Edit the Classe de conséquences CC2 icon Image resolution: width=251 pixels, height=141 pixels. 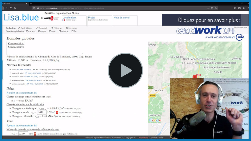tap(64, 69)
